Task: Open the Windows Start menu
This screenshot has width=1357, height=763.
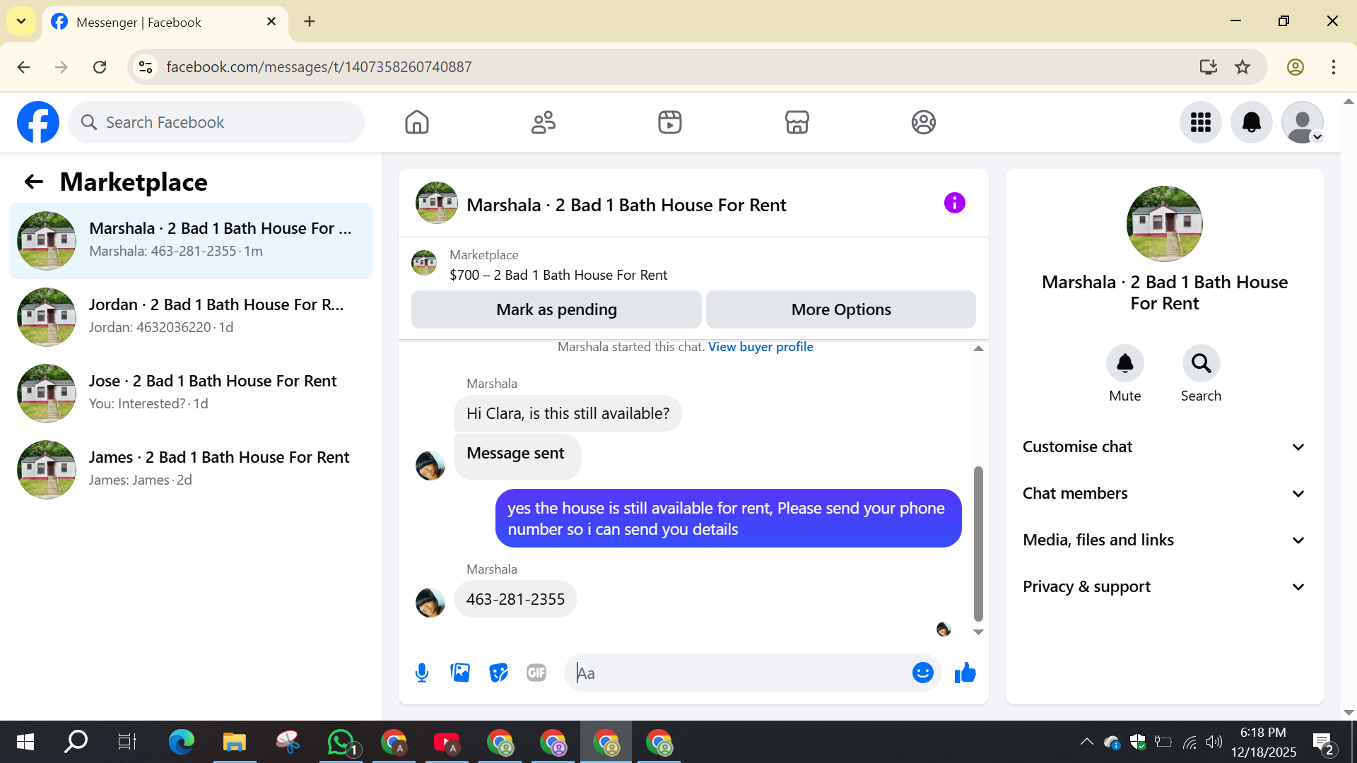Action: pos(25,742)
